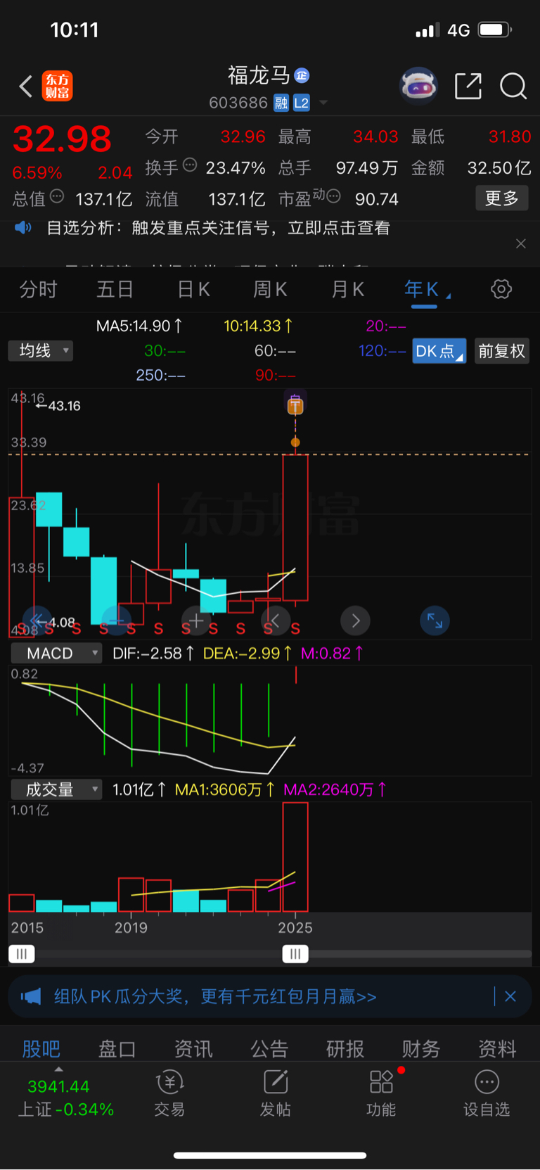Viewport: 540px width, 1170px height.
Task: Open the 自选分析 signal message
Action: tap(218, 228)
